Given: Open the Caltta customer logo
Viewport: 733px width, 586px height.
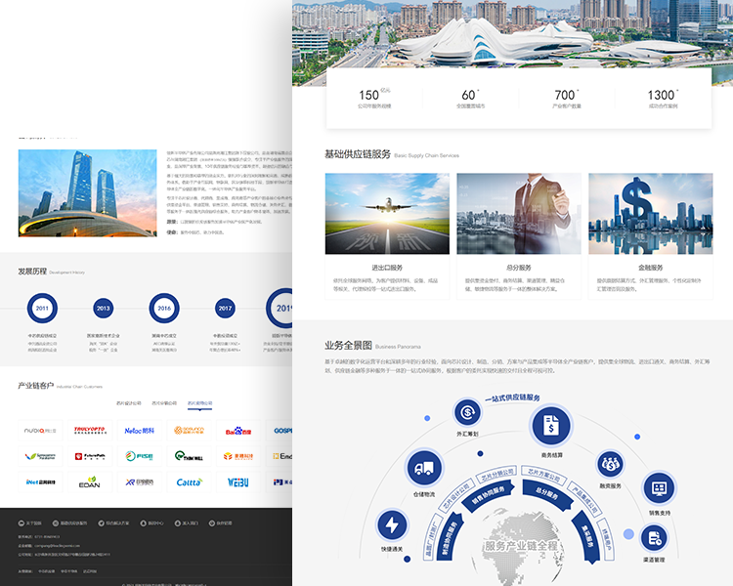Looking at the screenshot, I should [189, 482].
